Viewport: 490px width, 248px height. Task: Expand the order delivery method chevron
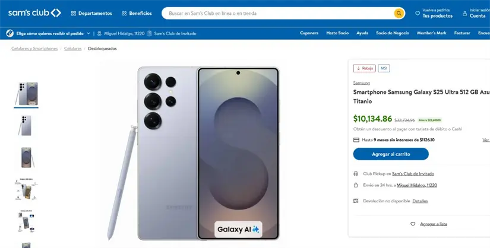click(88, 34)
